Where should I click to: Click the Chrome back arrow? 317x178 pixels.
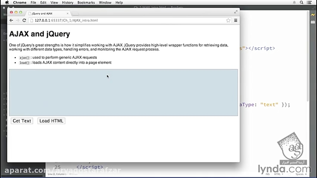(x=11, y=20)
